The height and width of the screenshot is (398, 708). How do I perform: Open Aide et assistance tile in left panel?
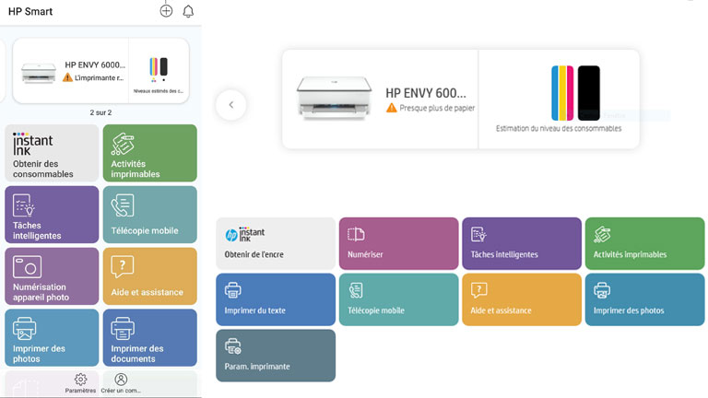point(150,275)
